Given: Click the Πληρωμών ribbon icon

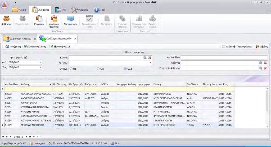Looking at the screenshot, I should 106,21.
